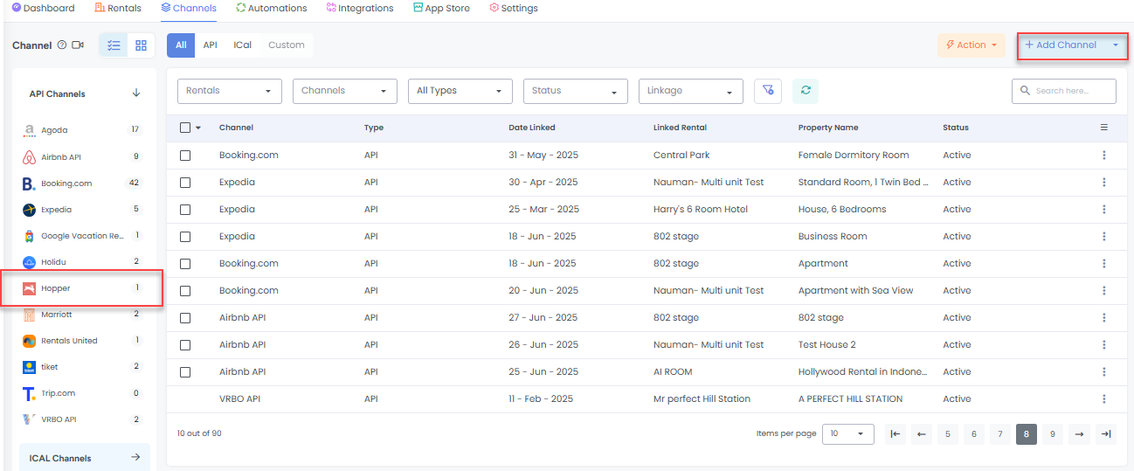1134x471 pixels.
Task: Open three-dot menu for Standard Room, 1 Twin Bed row
Action: 1104,183
